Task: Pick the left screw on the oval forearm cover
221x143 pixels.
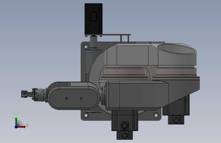Action: tap(67, 98)
